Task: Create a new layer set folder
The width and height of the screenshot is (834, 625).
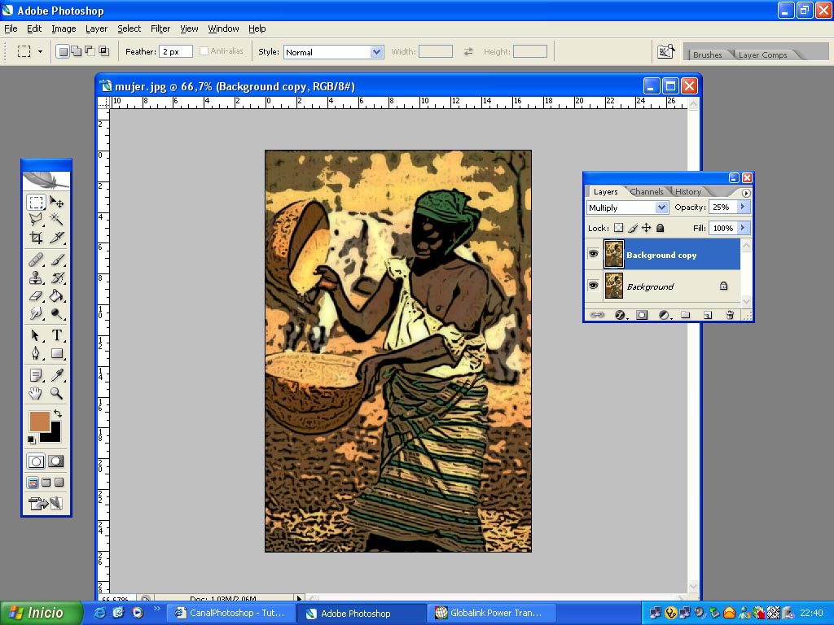Action: click(686, 315)
